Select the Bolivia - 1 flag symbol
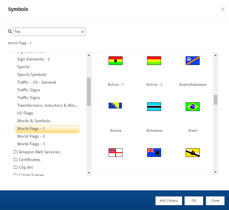 115,61
